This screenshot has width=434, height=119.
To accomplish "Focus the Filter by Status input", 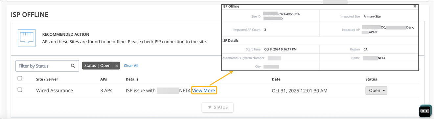I will pos(47,66).
